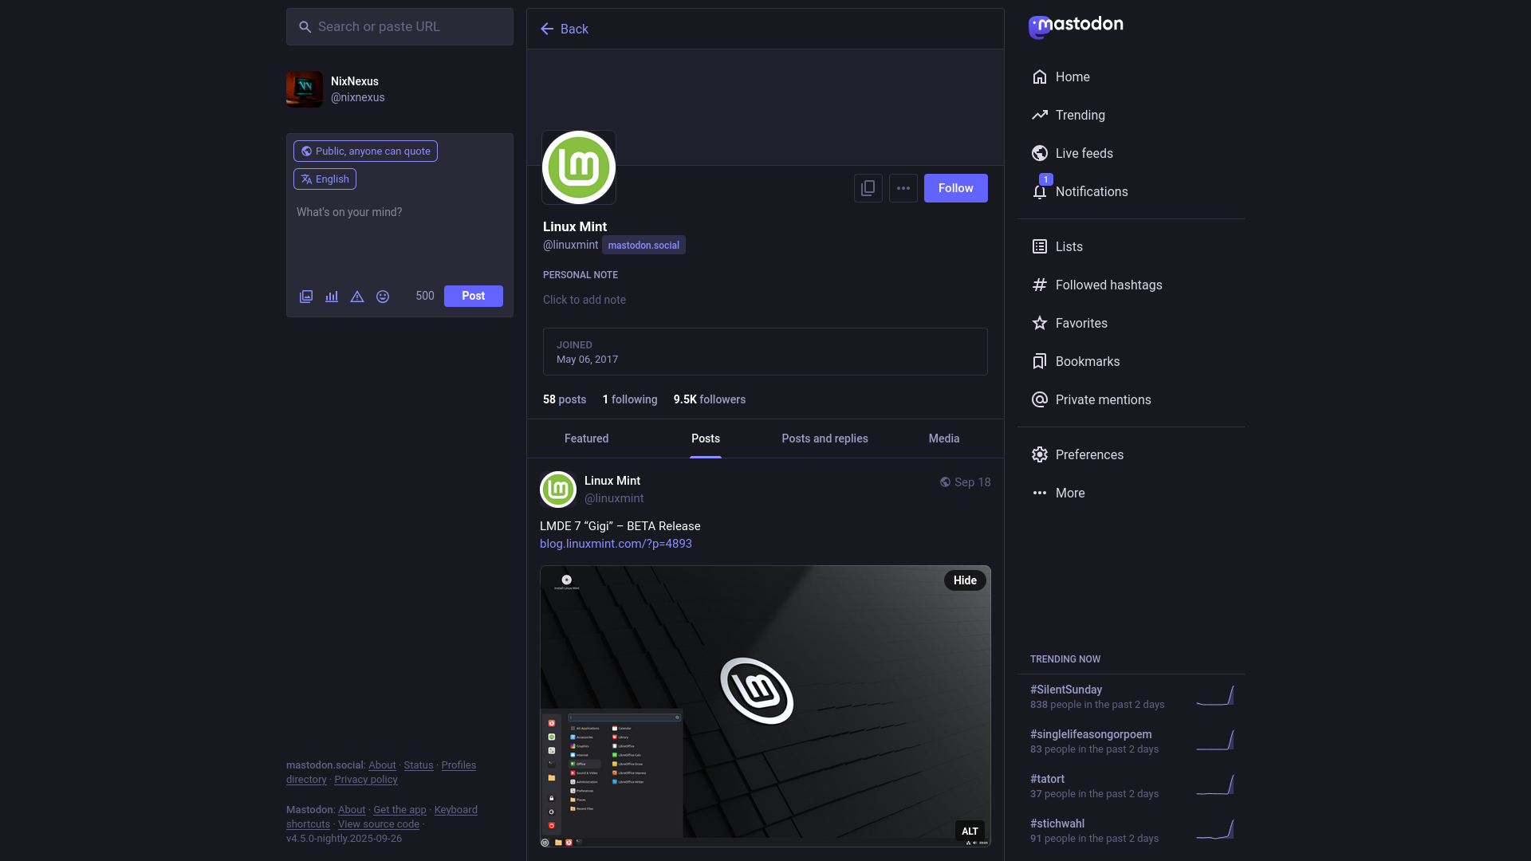This screenshot has width=1531, height=861.
Task: Open the English language selector
Action: (x=325, y=179)
